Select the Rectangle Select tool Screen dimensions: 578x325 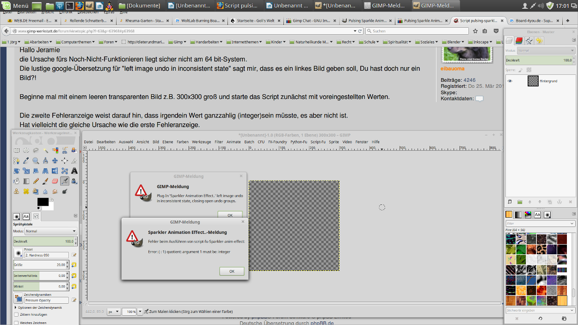pyautogui.click(x=17, y=150)
